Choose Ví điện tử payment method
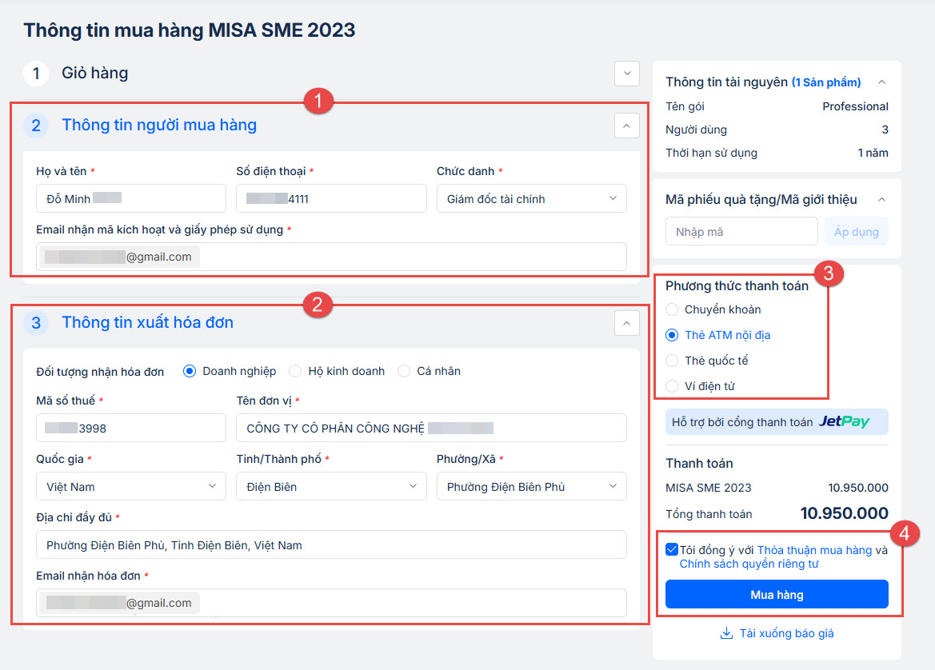Screen dimensions: 935x670 tap(672, 386)
